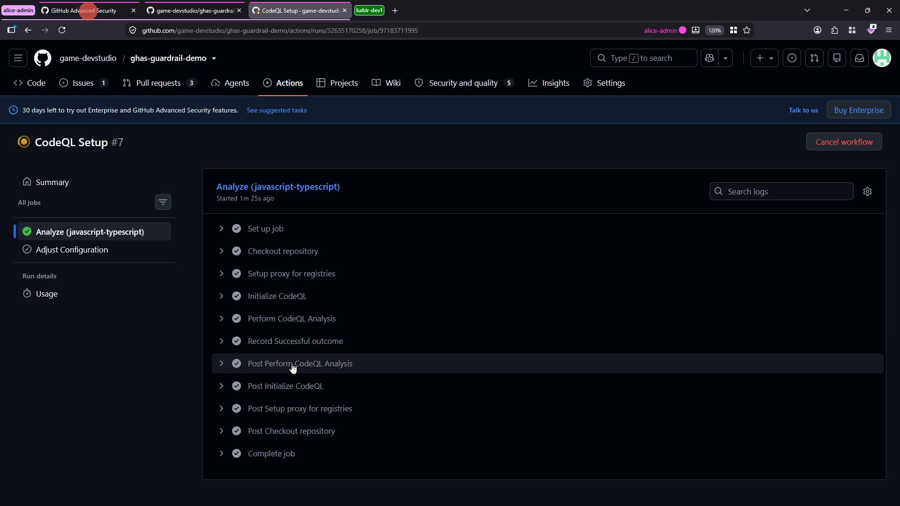The image size is (900, 506).
Task: Click the GitHub Octocat logo
Action: point(43,58)
